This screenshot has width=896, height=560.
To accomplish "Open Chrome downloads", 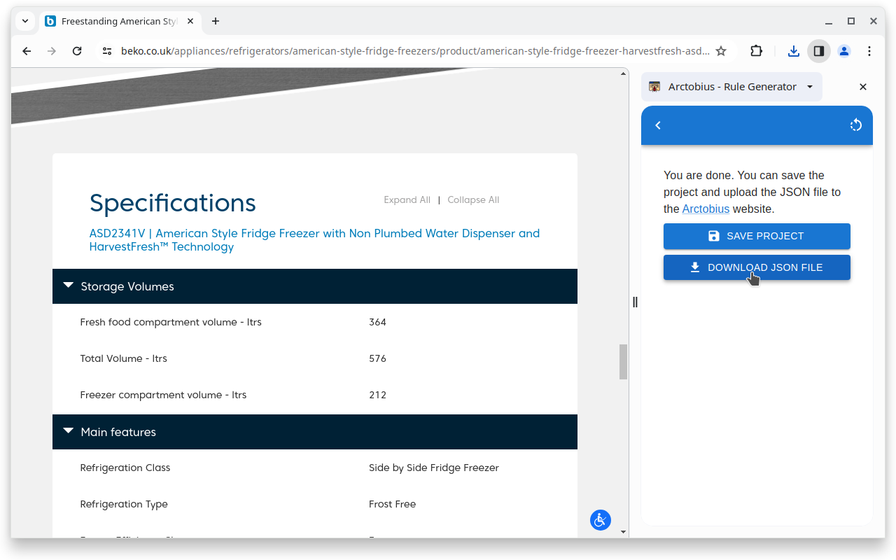I will click(x=793, y=51).
